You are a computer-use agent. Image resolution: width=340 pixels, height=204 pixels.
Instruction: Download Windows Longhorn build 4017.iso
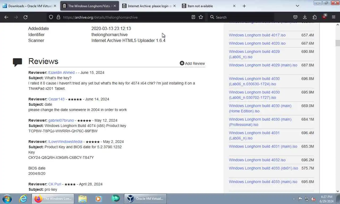pyautogui.click(x=257, y=35)
